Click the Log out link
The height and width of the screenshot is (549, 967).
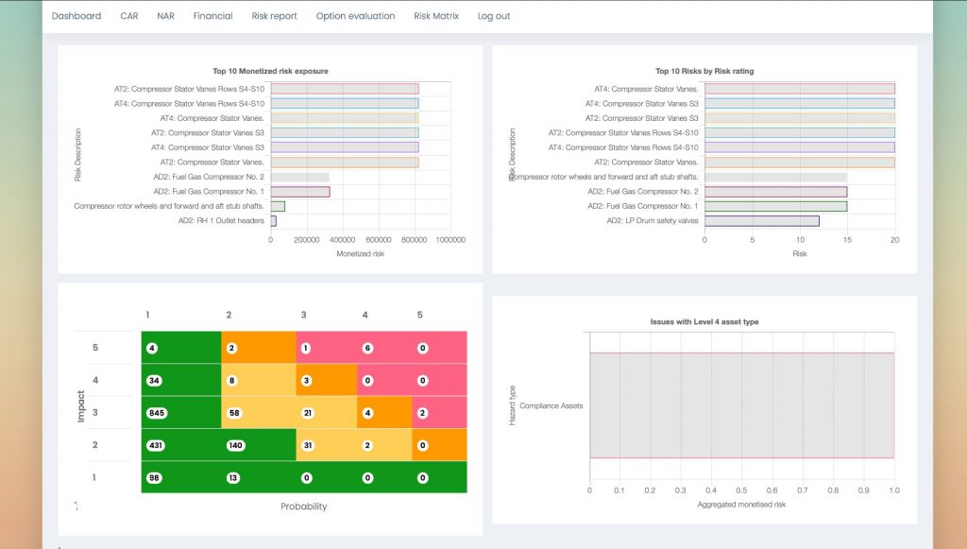click(x=493, y=16)
